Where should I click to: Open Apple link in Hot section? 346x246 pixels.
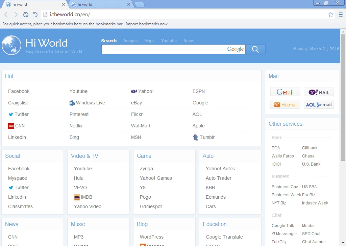(x=199, y=126)
